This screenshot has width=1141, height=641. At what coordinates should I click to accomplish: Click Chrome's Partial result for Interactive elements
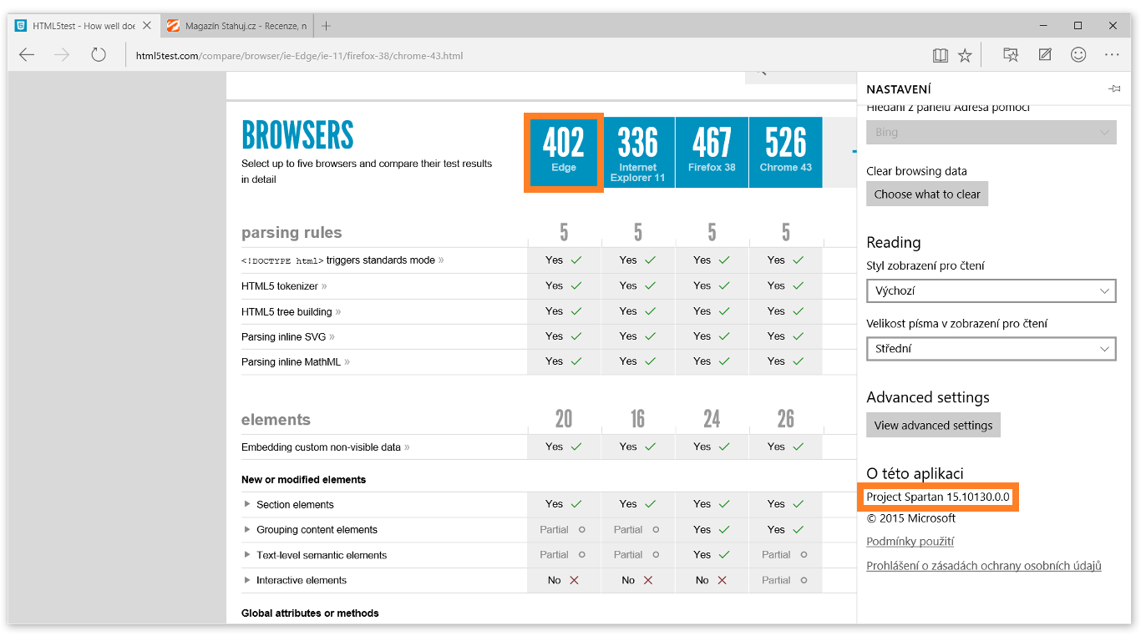pos(785,580)
